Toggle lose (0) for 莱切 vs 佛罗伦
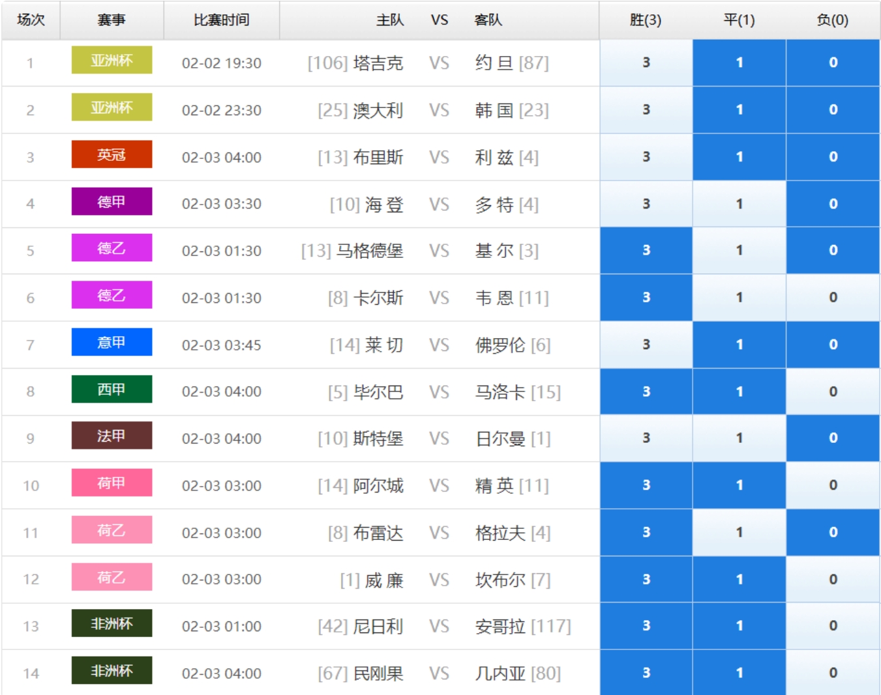881x695 pixels. tap(833, 345)
